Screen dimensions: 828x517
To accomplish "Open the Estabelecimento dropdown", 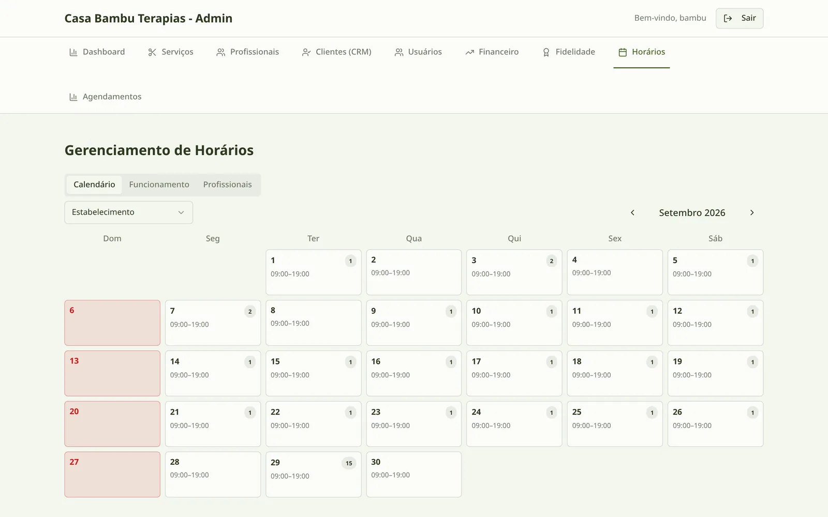I will [128, 212].
